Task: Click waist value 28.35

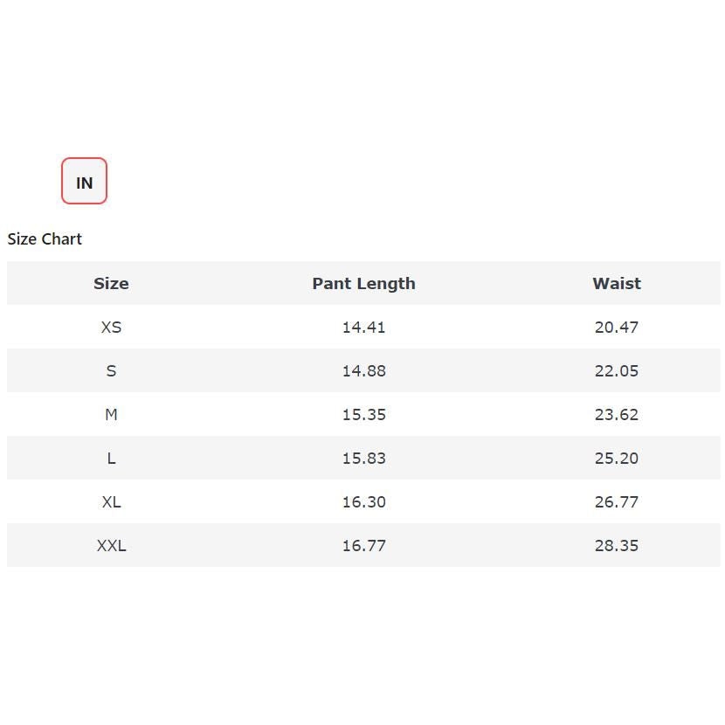Action: pyautogui.click(x=616, y=546)
